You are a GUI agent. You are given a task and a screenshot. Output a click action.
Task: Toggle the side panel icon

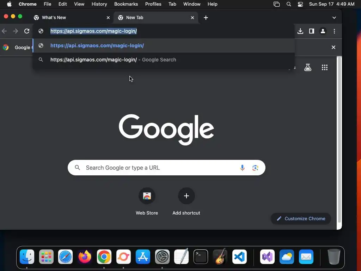point(312,31)
